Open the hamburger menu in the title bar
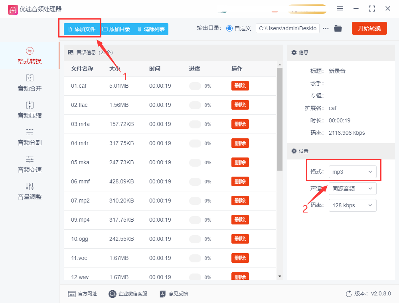The height and width of the screenshot is (303, 399). pos(340,9)
